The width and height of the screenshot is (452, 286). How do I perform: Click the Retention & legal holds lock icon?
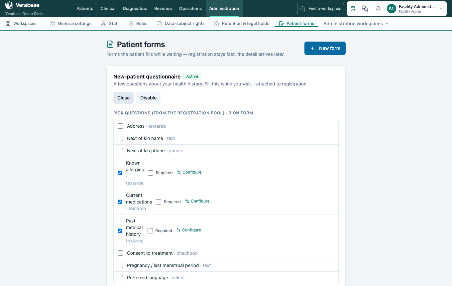coord(217,24)
